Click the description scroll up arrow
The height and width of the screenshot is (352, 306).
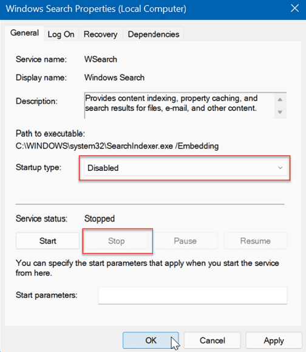[x=280, y=99]
